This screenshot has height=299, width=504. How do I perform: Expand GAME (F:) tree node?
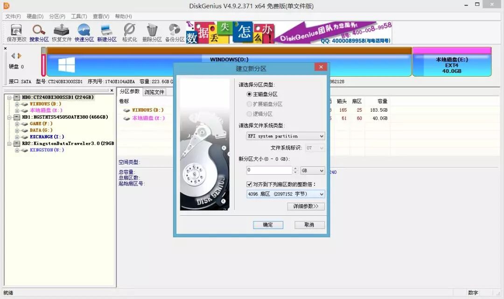[x=17, y=124]
